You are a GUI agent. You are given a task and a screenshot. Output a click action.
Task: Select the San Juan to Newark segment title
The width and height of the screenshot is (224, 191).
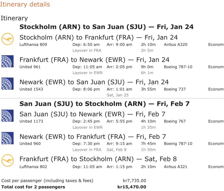92,114
